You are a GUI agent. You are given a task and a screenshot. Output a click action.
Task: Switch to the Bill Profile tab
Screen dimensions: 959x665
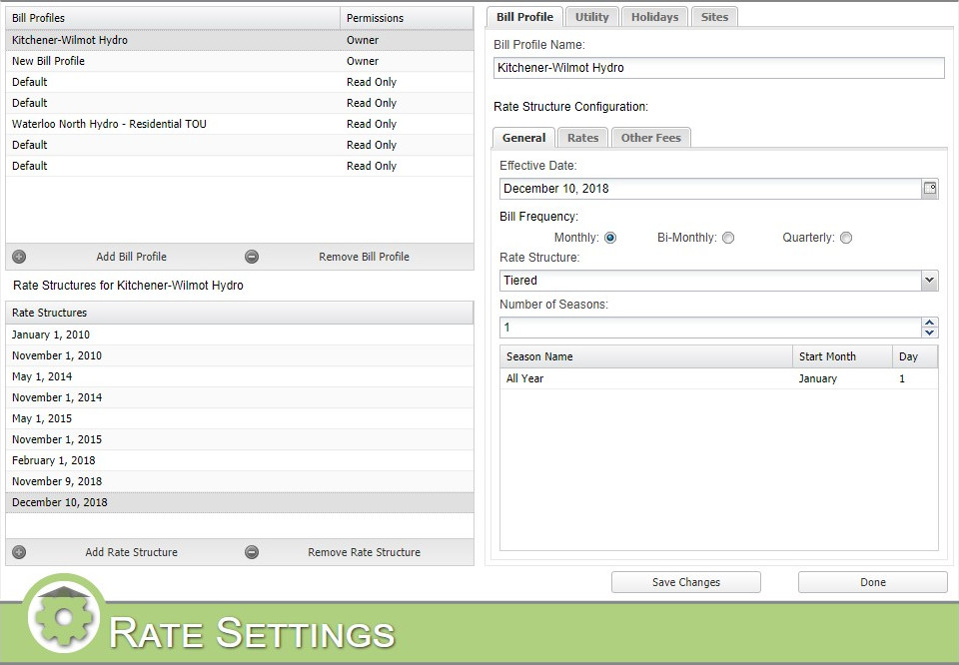524,17
